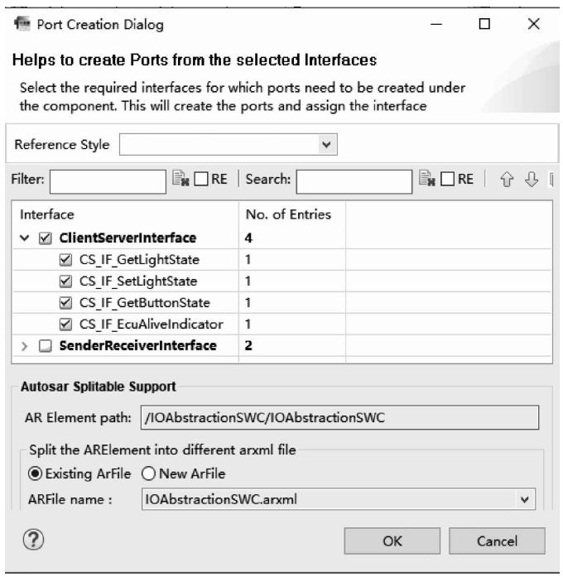Screen dimensions: 563x577
Task: Open the ARFile name dropdown
Action: (x=523, y=499)
